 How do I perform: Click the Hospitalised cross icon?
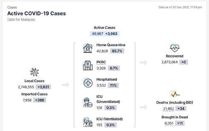point(88,83)
